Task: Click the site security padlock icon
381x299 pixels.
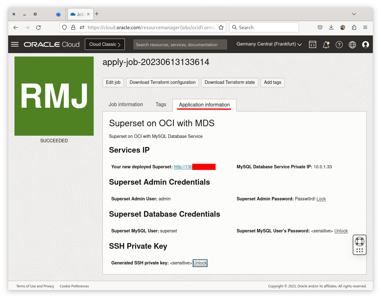Action: point(73,27)
